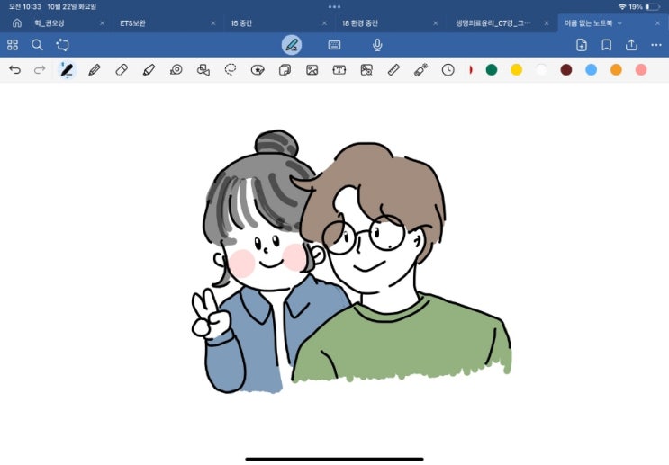Insert an image with the photo tool
Viewport: 669px width, 465px height.
(312, 70)
